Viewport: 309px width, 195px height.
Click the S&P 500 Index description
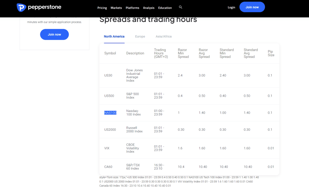[132, 96]
